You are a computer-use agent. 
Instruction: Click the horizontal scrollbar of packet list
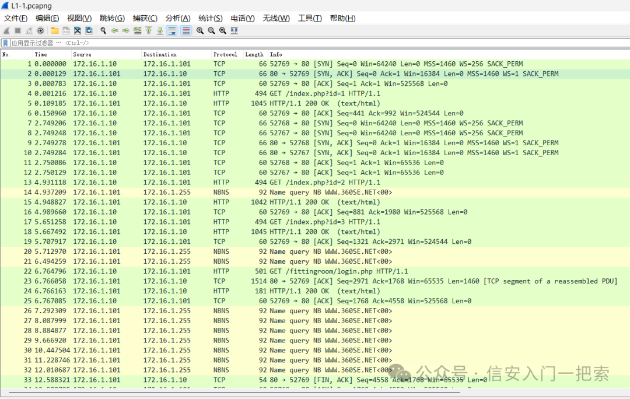235,393
